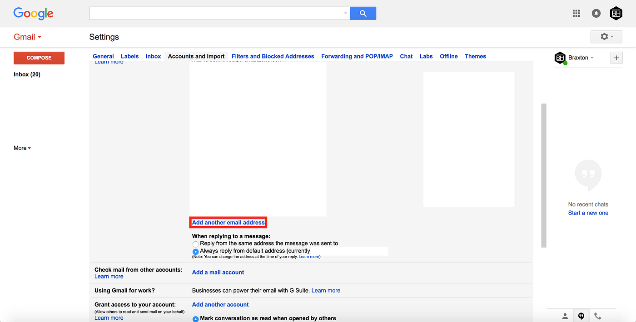The height and width of the screenshot is (322, 636).
Task: Click the Google search button
Action: (363, 13)
